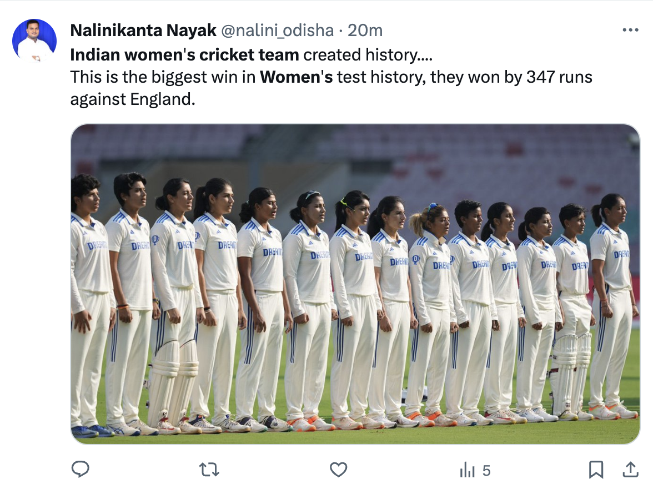Open tweet analytics via the bar chart icon
The image size is (653, 494).
[x=468, y=471]
